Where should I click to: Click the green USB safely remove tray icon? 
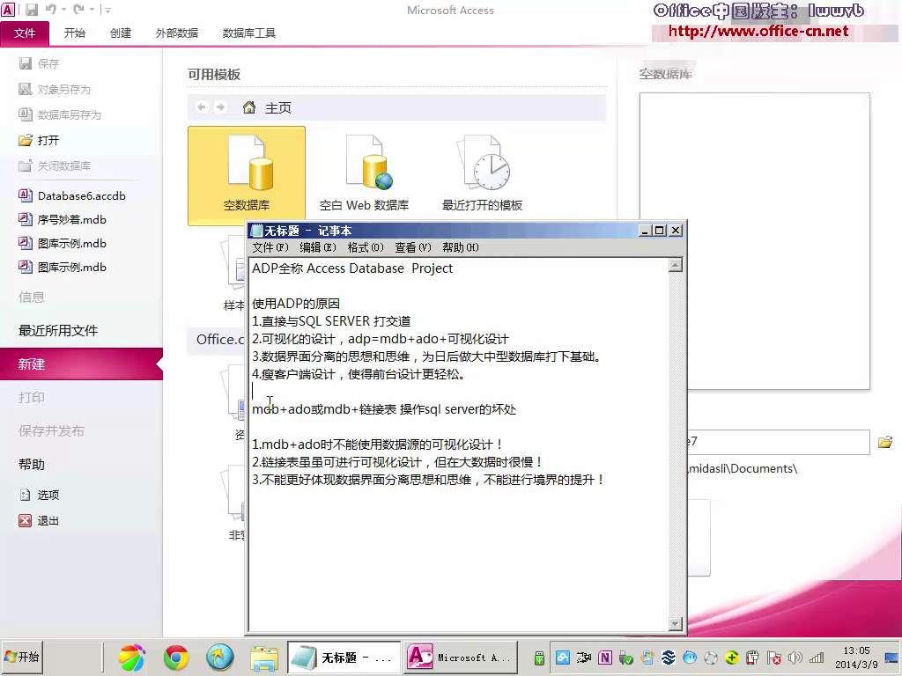click(539, 658)
